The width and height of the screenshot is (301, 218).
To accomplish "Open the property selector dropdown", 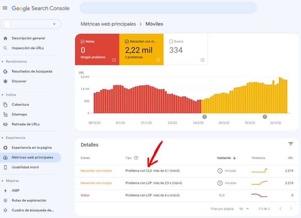I will [x=30, y=24].
